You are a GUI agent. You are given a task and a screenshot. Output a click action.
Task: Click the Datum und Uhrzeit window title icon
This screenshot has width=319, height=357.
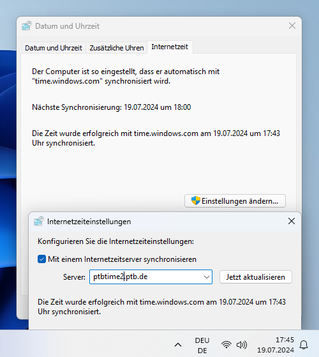click(x=27, y=26)
